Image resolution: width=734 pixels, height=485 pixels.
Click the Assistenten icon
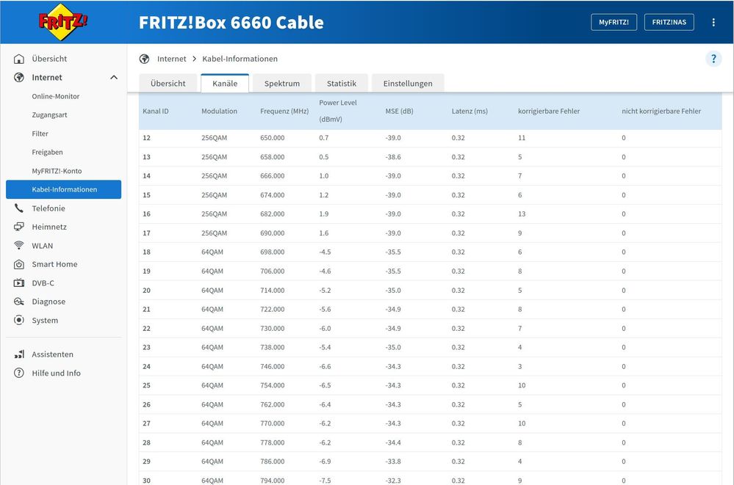tap(18, 354)
